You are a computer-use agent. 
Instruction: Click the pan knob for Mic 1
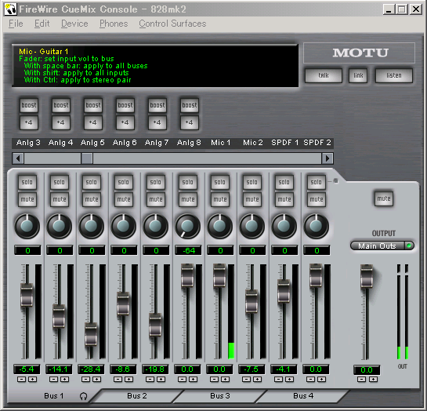pyautogui.click(x=219, y=226)
